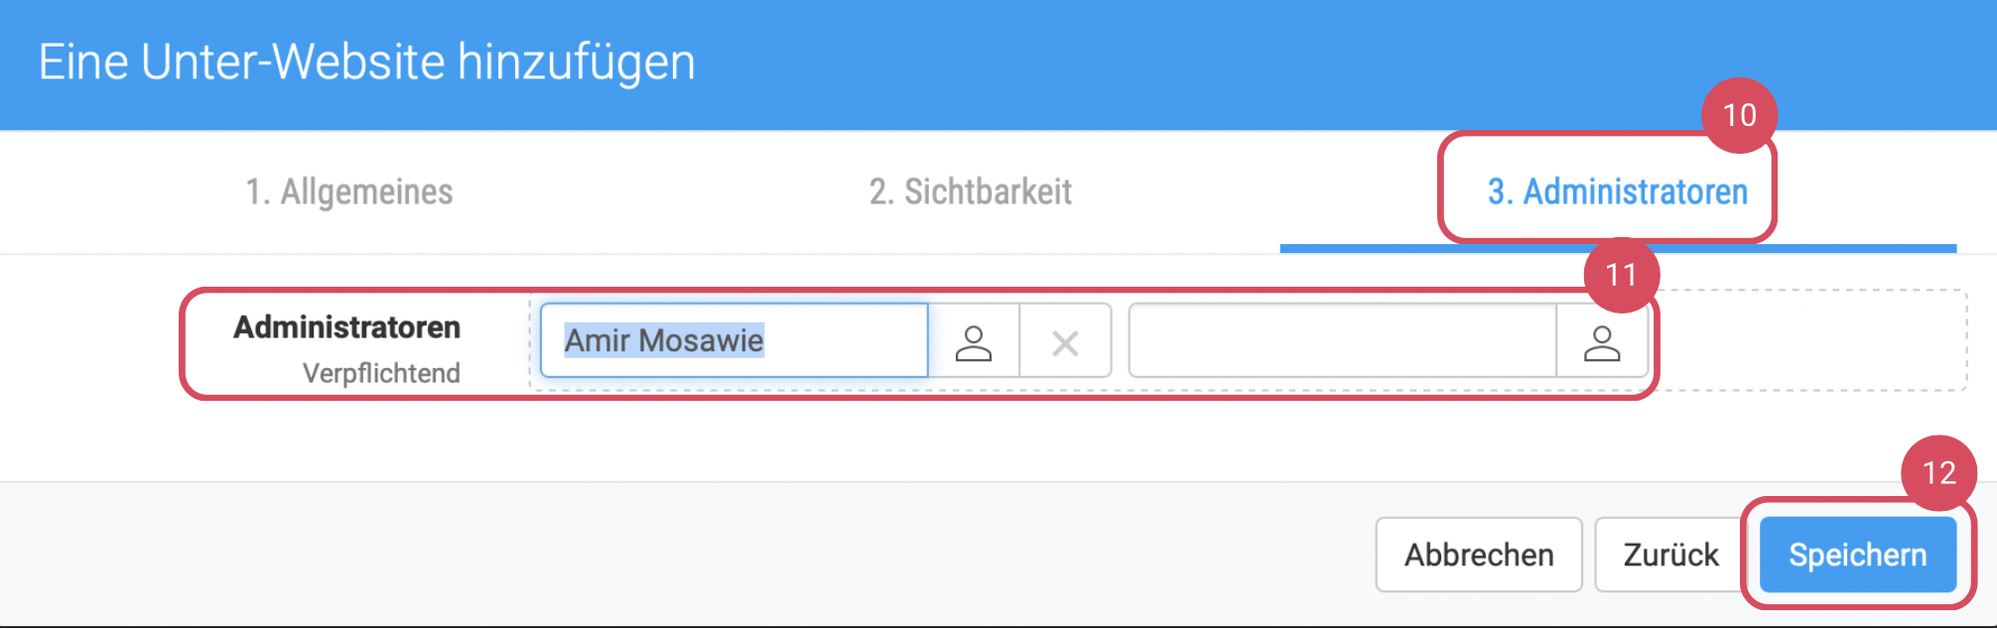Focus the Amir Mosawie input field
Viewport: 1997px width, 629px height.
pos(844,340)
